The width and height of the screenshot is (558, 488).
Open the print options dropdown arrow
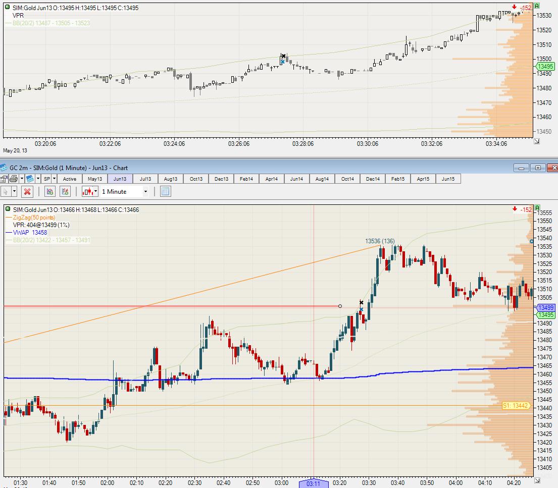click(22, 179)
